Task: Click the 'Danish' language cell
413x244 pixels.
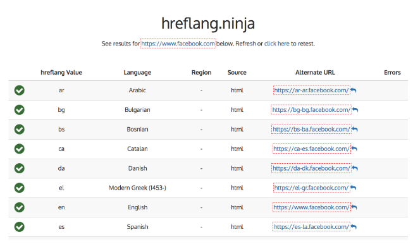Action: tap(137, 168)
